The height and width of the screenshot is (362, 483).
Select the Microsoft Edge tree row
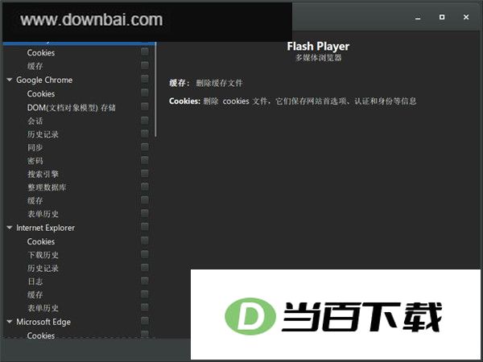coord(78,322)
